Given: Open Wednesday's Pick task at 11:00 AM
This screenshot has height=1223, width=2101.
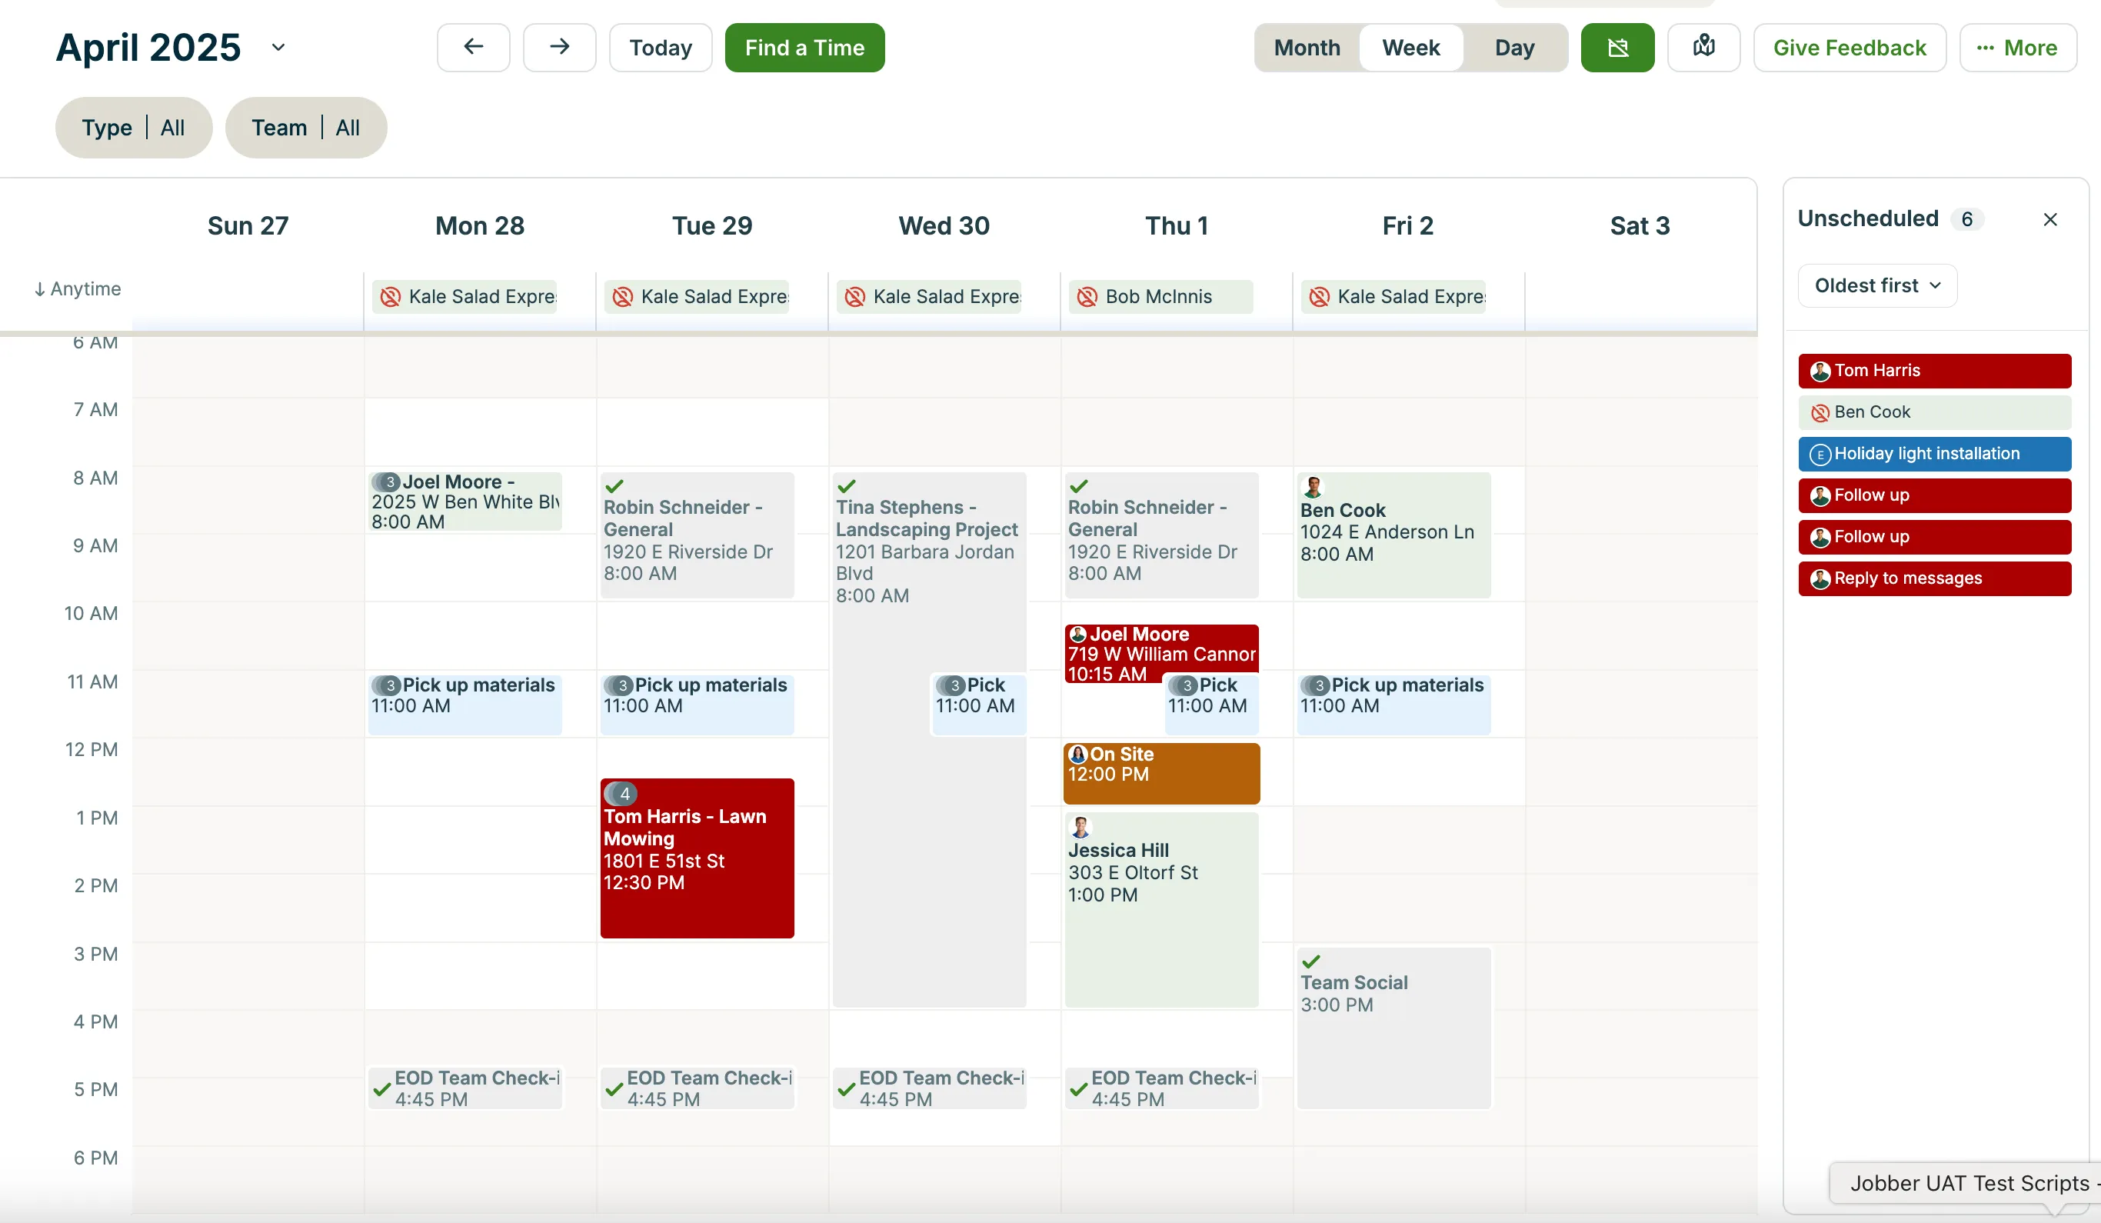Looking at the screenshot, I should (979, 705).
